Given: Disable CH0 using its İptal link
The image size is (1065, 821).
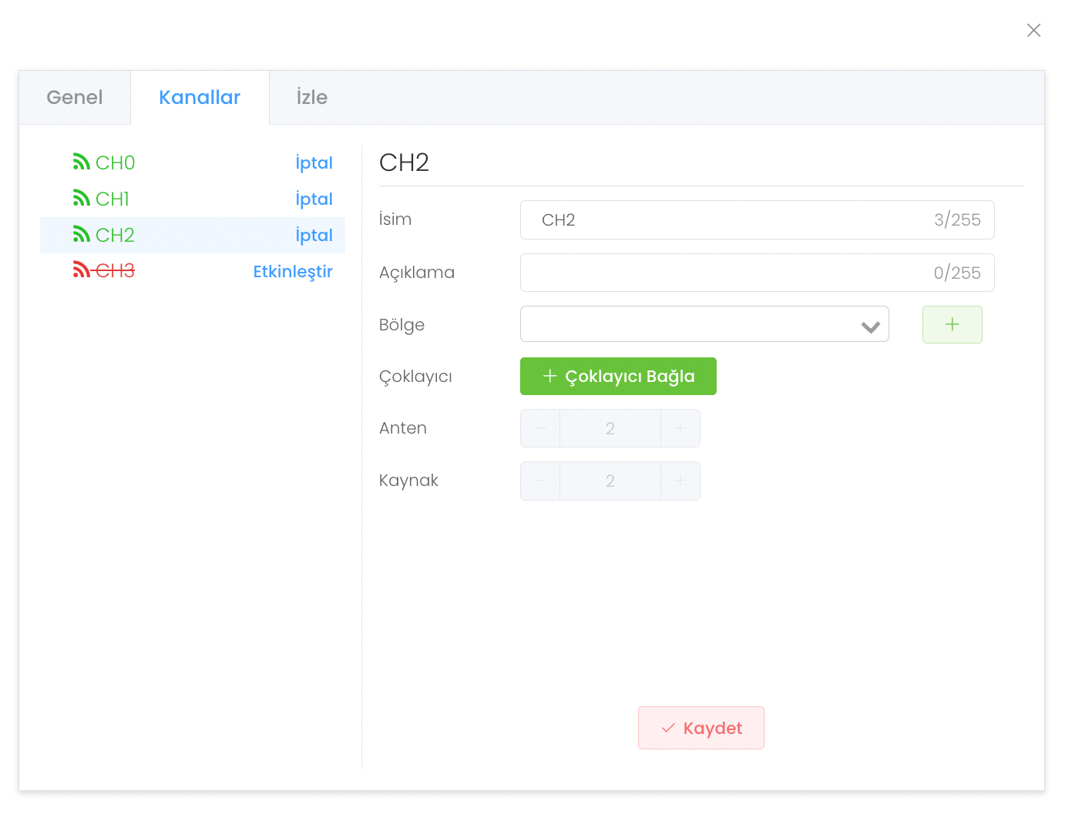Looking at the screenshot, I should 314,163.
